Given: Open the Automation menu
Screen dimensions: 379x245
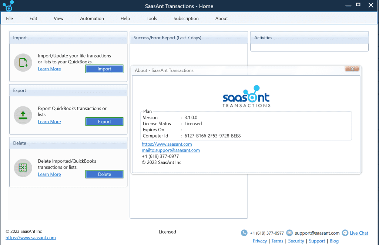Looking at the screenshot, I should pyautogui.click(x=92, y=18).
